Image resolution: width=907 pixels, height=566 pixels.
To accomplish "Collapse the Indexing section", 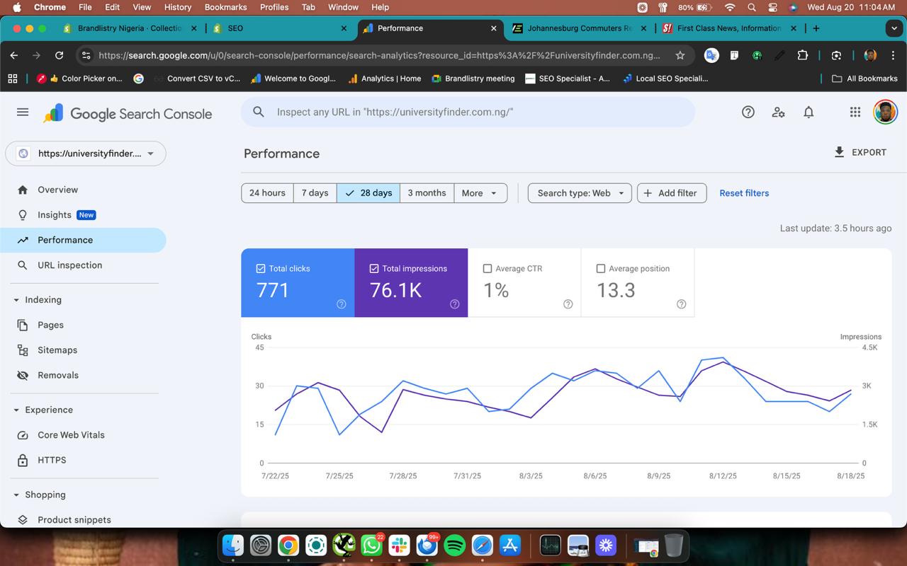I will [x=16, y=300].
